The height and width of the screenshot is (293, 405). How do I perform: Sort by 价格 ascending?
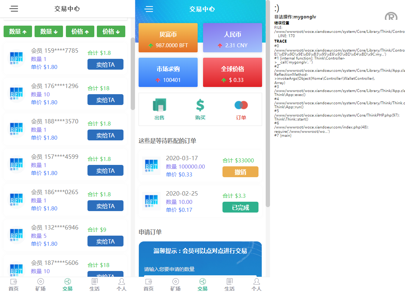coord(80,32)
